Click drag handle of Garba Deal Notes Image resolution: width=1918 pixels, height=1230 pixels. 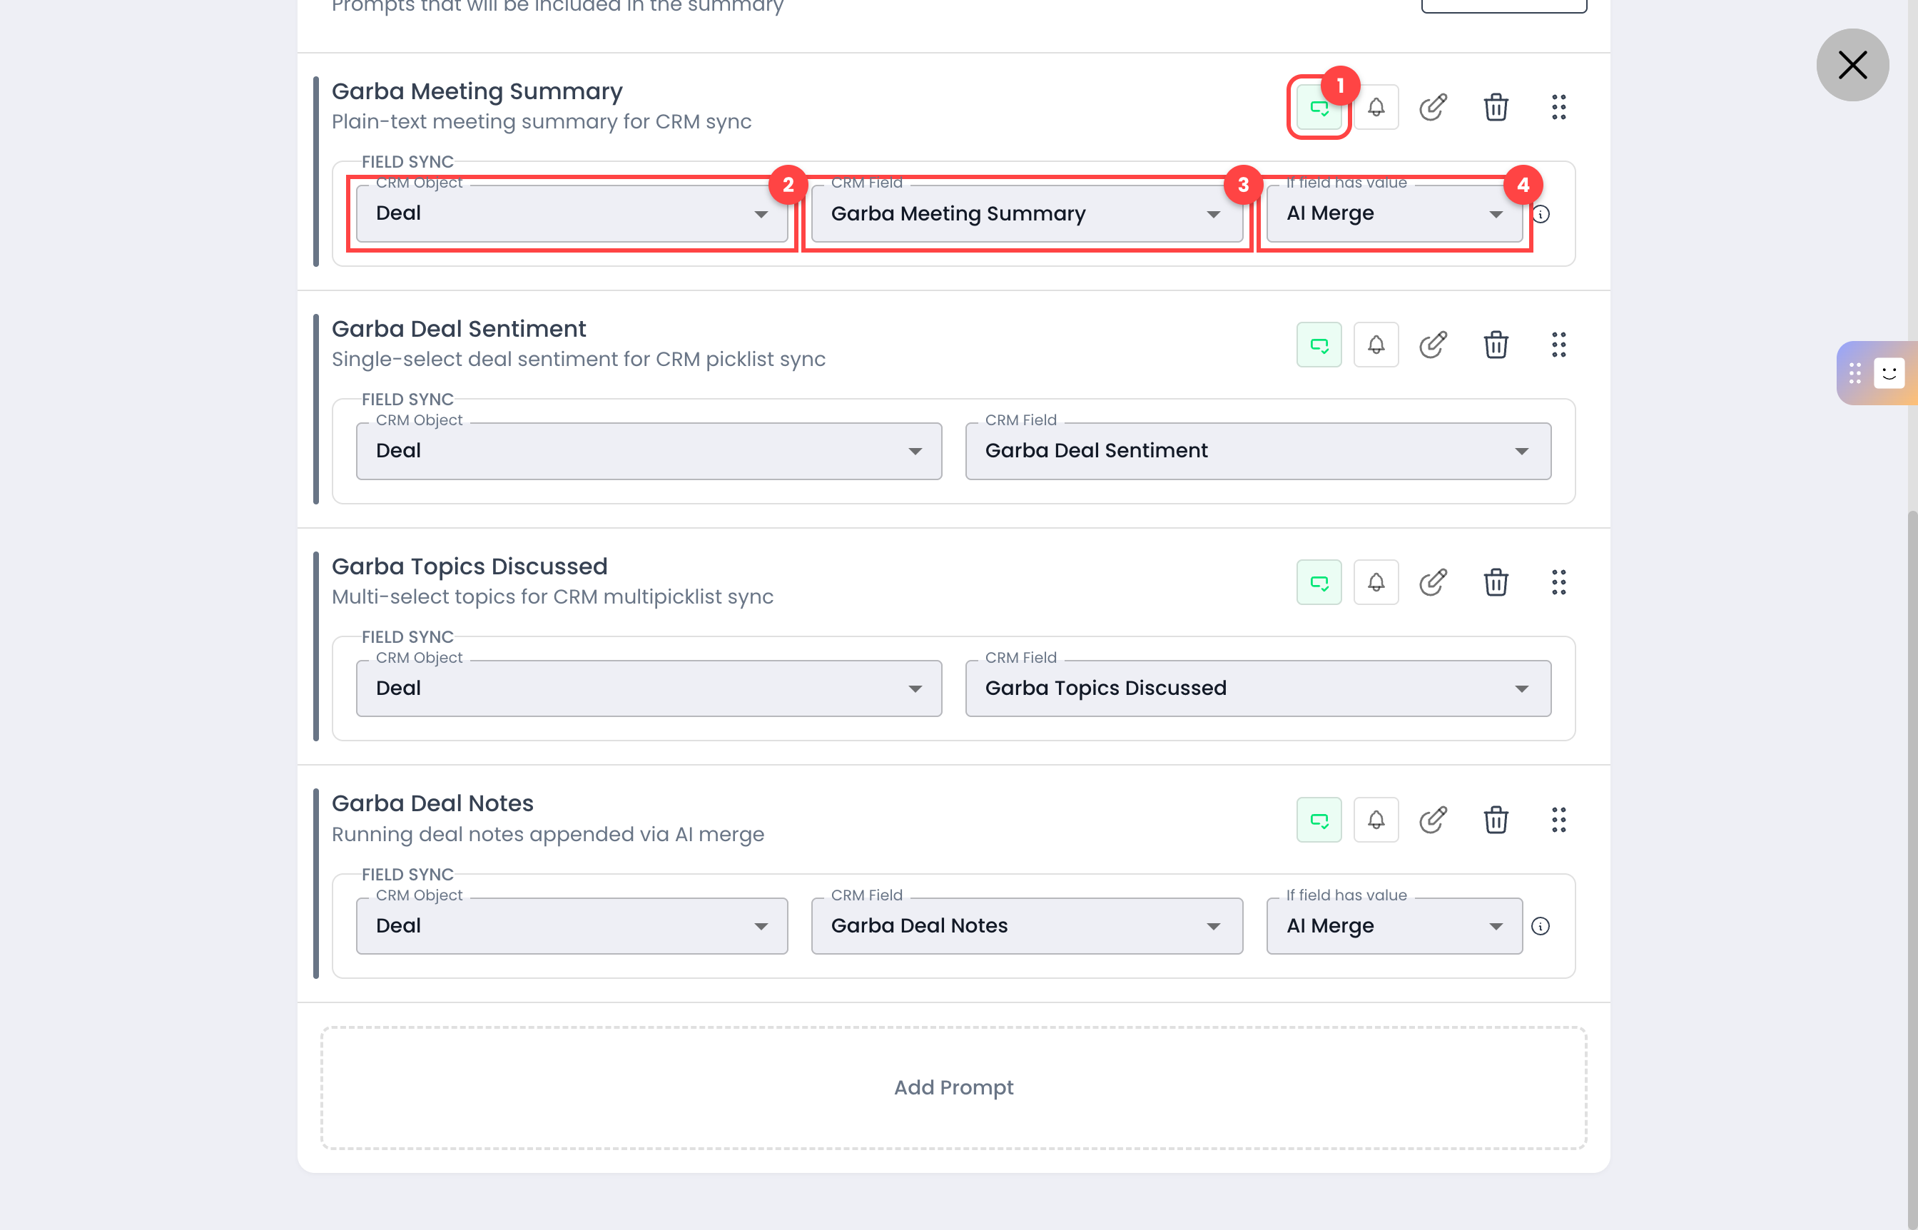click(1558, 820)
